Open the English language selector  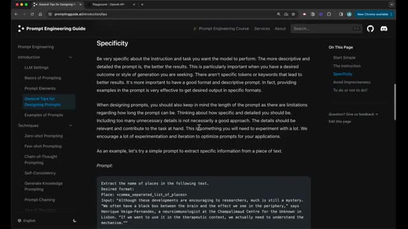tap(27, 221)
